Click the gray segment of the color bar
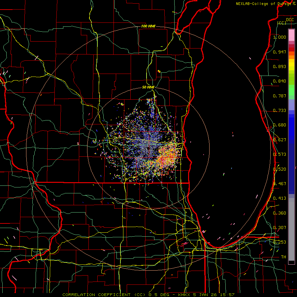 pos(291,229)
